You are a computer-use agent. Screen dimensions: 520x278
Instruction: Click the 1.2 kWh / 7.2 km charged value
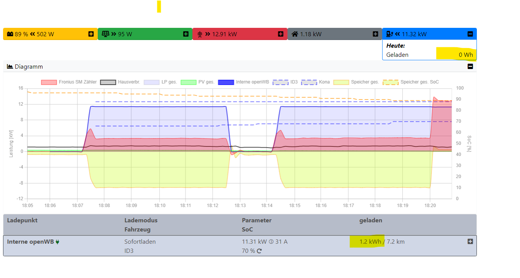(x=382, y=242)
